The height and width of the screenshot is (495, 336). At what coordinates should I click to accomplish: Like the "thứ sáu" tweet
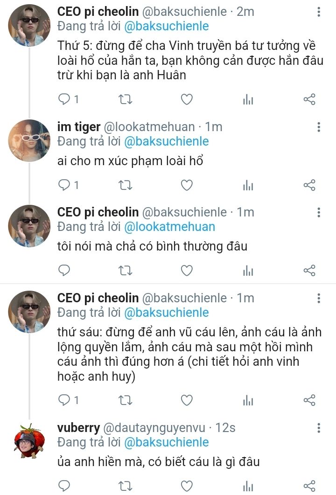pyautogui.click(x=187, y=400)
